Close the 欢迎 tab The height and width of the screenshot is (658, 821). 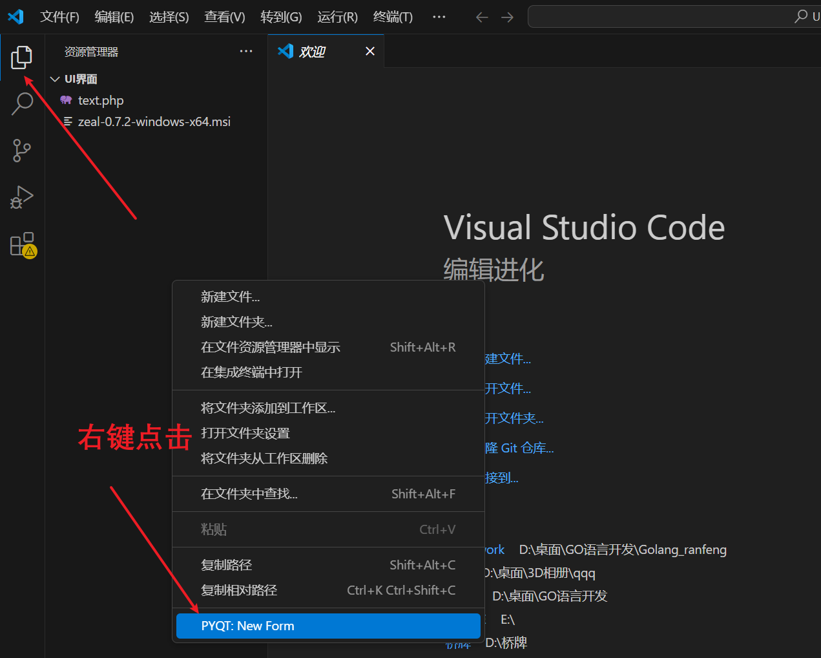click(370, 51)
